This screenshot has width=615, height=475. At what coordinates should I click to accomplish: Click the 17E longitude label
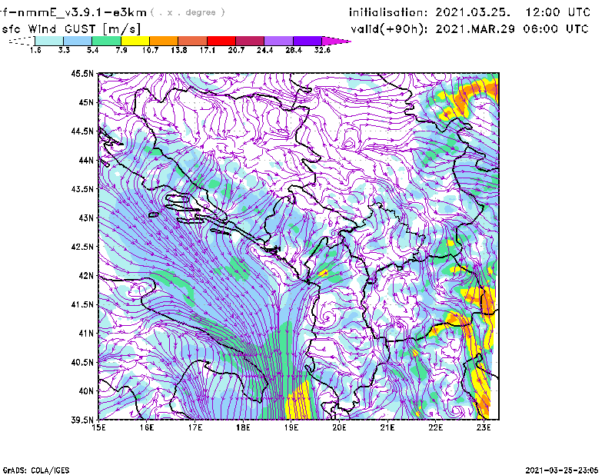click(x=195, y=427)
